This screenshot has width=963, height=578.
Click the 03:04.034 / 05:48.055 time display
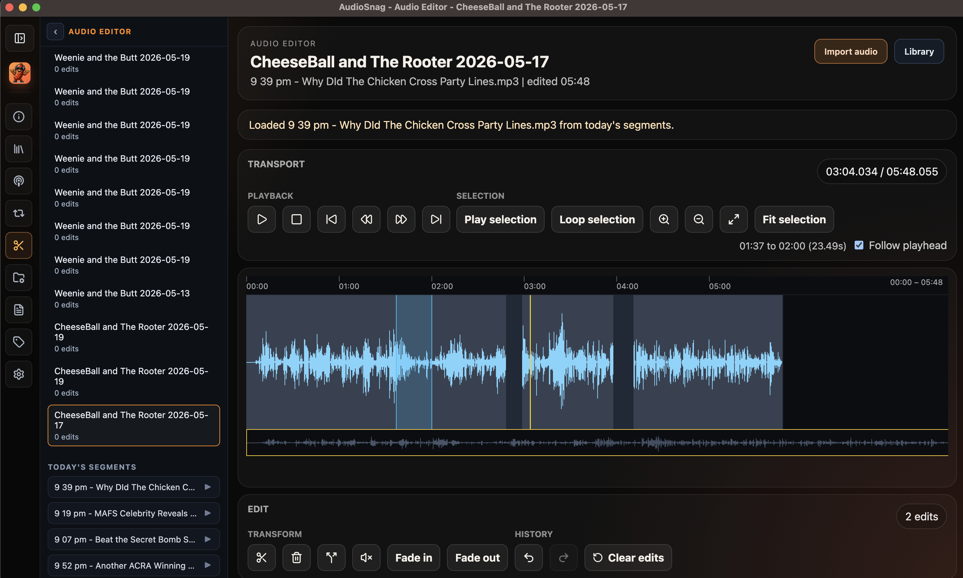coord(881,171)
